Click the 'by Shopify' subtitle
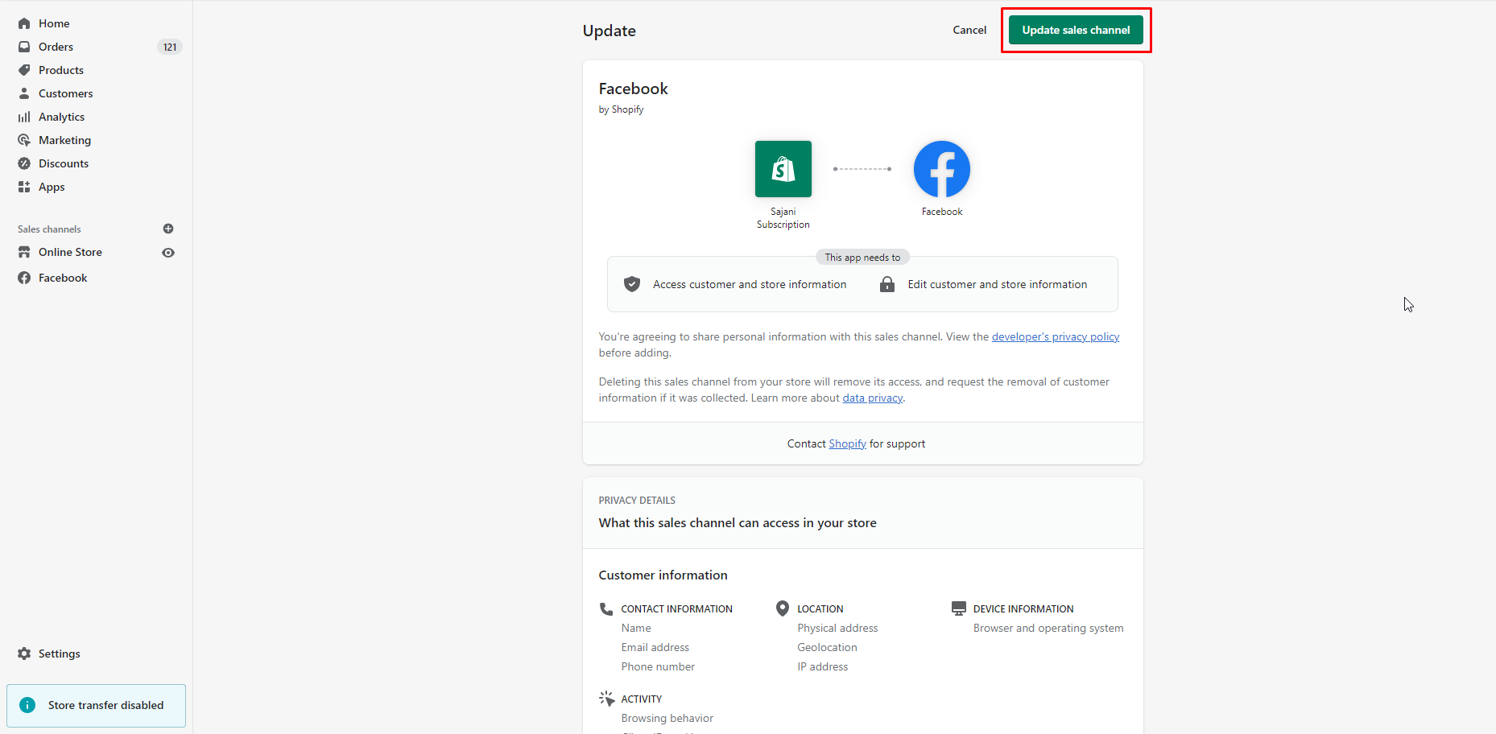This screenshot has width=1496, height=734. pos(621,109)
